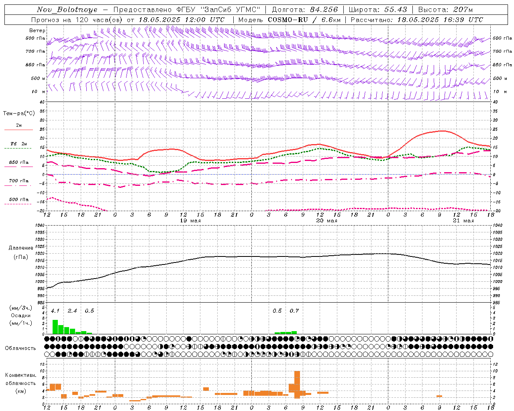Click the 21 мая date label
Viewport: 514px width, 411px height.
point(463,221)
